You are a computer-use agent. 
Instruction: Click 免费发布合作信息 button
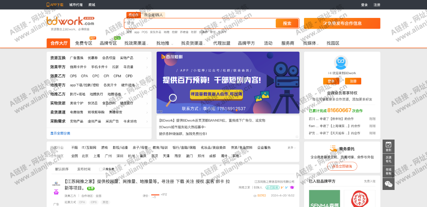pyautogui.click(x=342, y=23)
